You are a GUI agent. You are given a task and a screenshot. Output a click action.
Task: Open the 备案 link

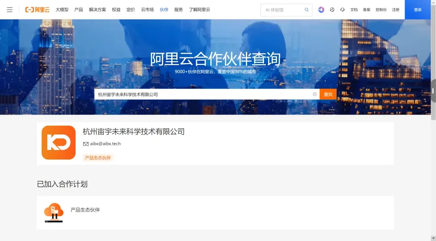[x=367, y=10]
